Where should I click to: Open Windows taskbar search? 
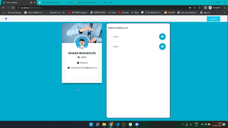pos(98,124)
